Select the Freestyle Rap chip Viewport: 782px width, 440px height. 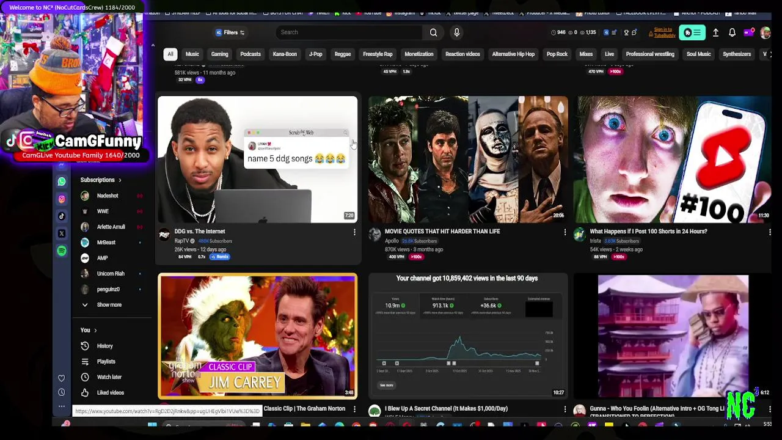378,54
